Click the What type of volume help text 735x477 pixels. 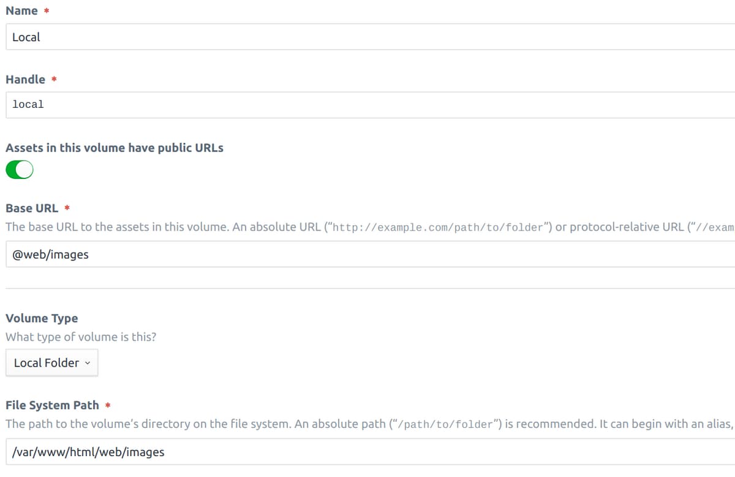click(81, 337)
